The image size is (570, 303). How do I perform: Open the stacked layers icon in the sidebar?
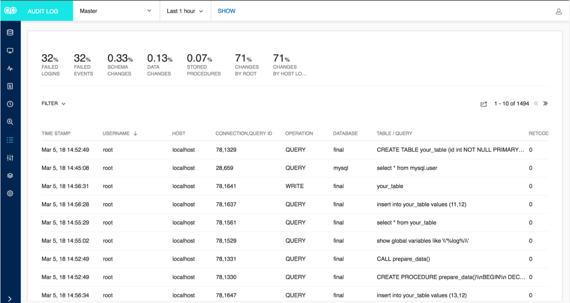pos(10,175)
